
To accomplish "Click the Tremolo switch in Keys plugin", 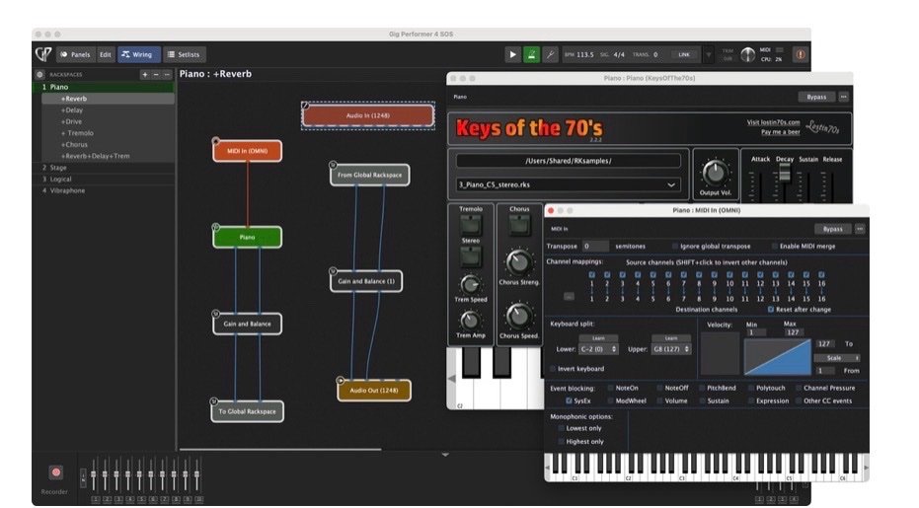I will point(471,226).
